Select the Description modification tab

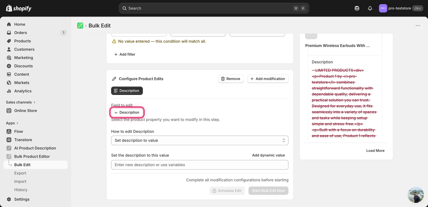pos(127,91)
